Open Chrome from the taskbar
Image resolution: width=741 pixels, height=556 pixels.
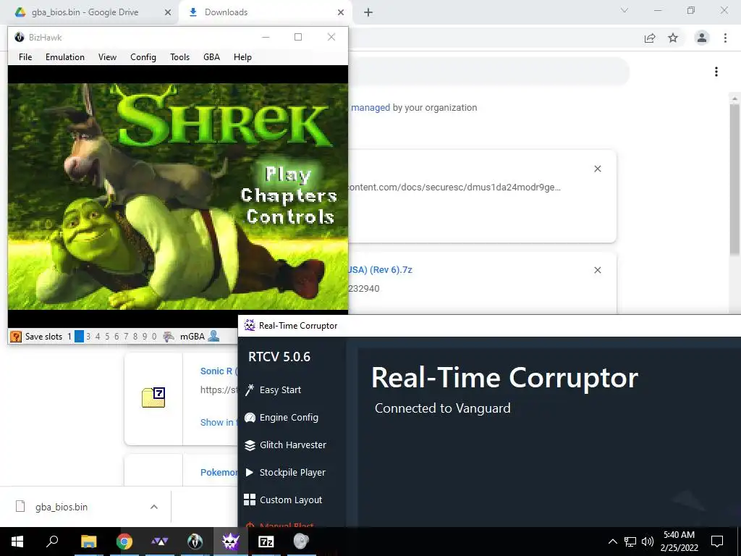click(x=124, y=542)
